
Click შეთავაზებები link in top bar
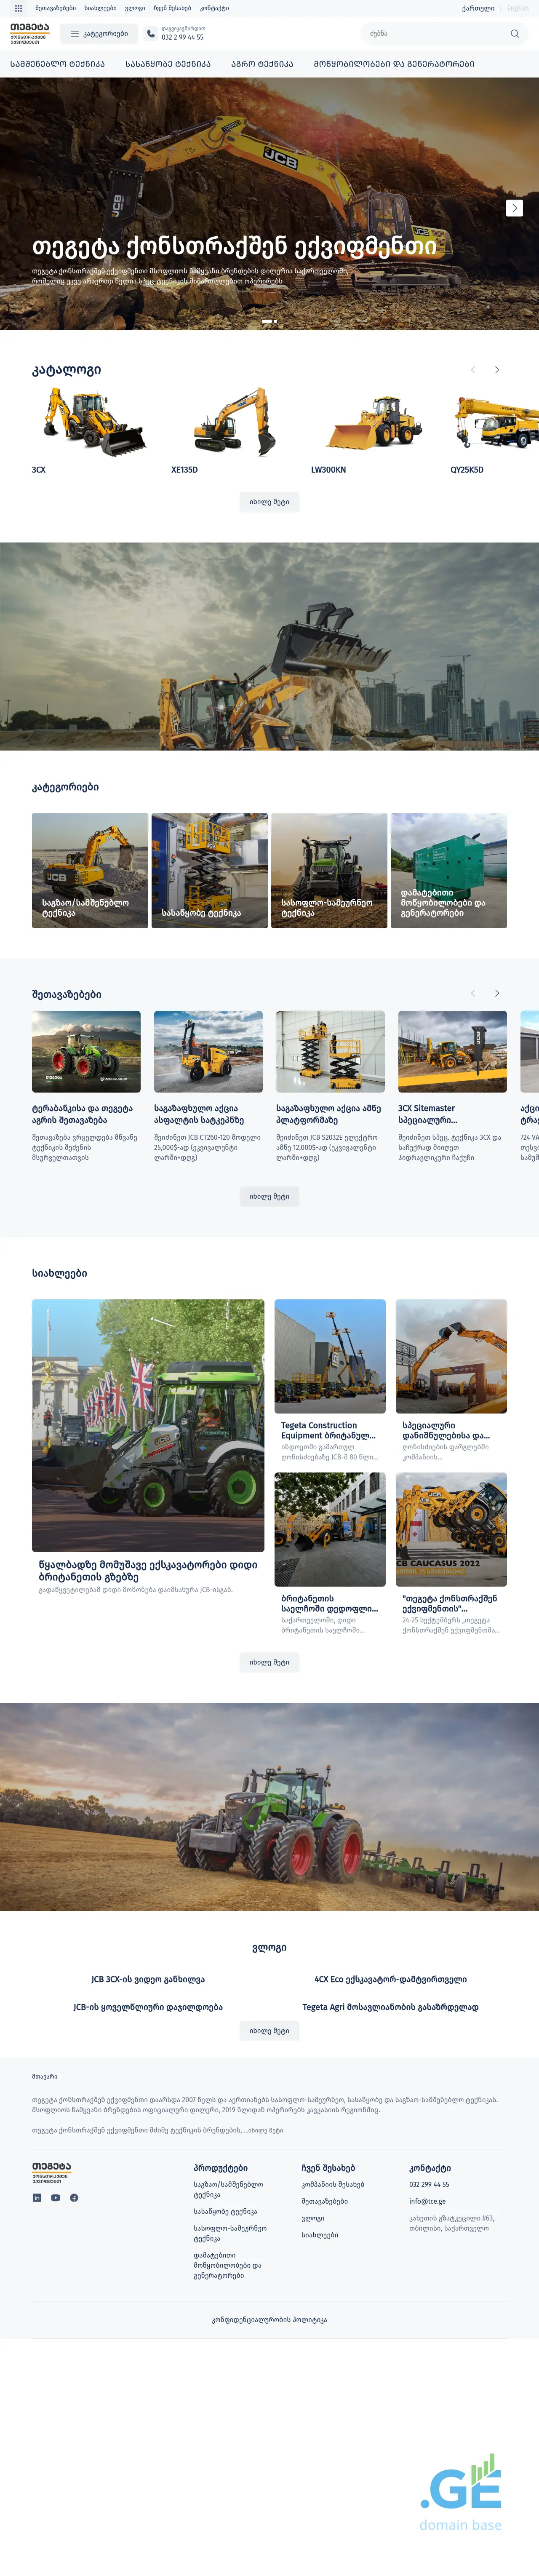(x=55, y=8)
